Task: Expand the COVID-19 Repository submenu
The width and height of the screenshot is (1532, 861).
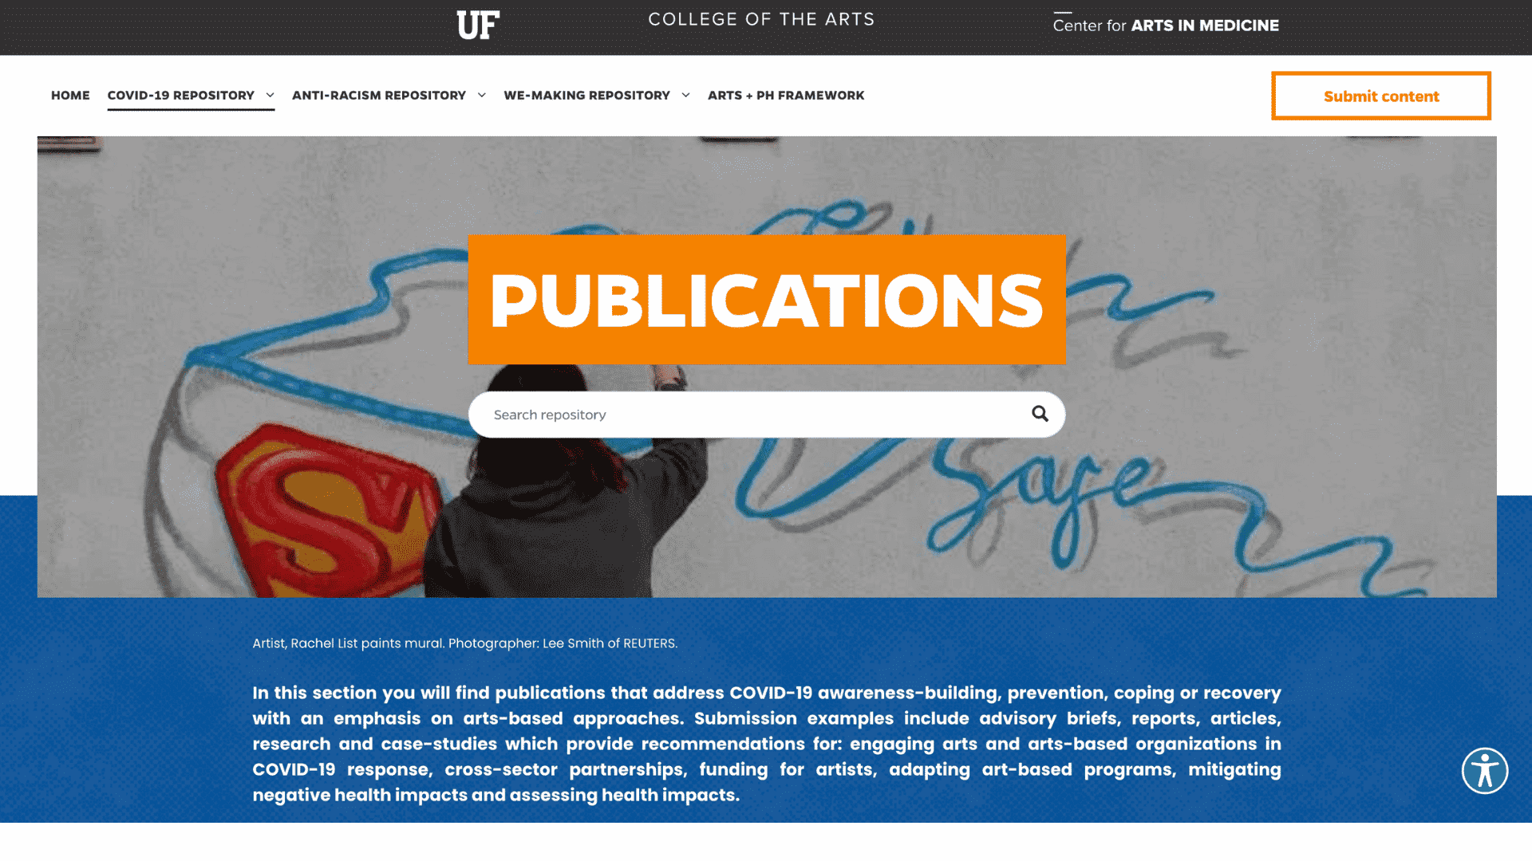Action: click(270, 96)
